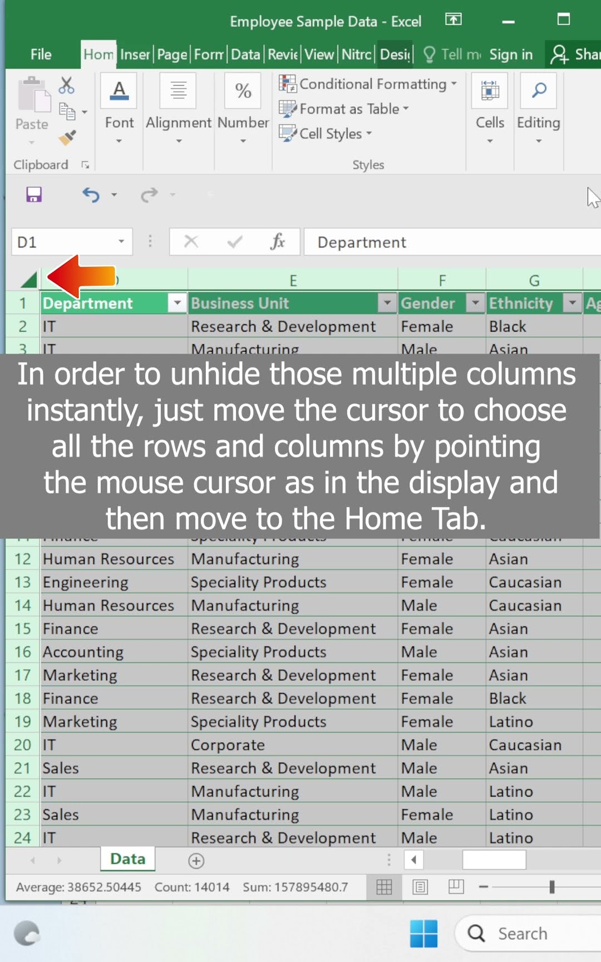Click the formula bar Enter checkmark

[x=235, y=242]
